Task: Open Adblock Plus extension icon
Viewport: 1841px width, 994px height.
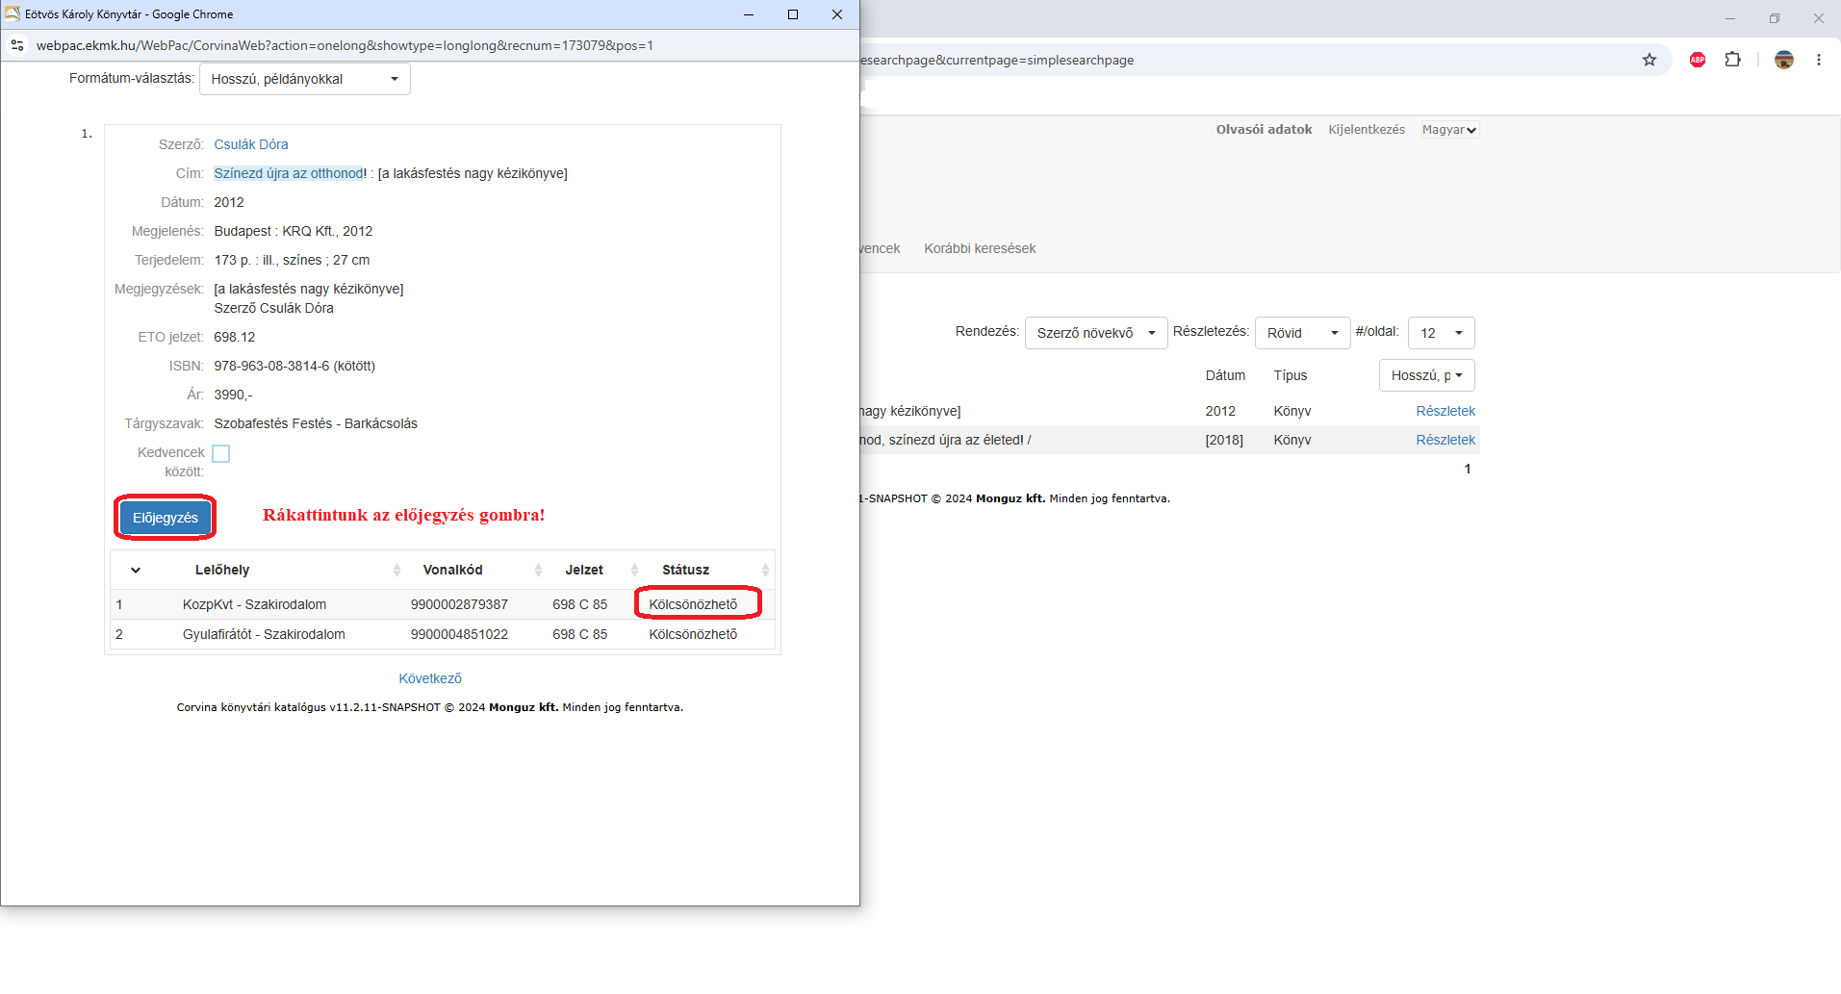Action: pos(1698,60)
